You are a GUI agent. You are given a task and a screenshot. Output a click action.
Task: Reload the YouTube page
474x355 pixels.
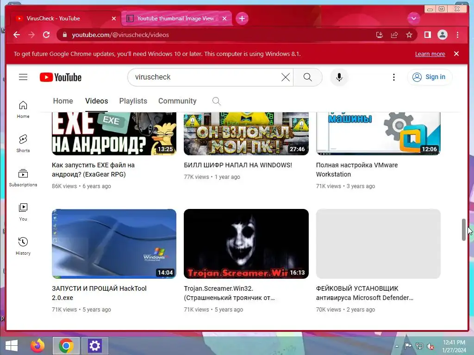(x=46, y=35)
